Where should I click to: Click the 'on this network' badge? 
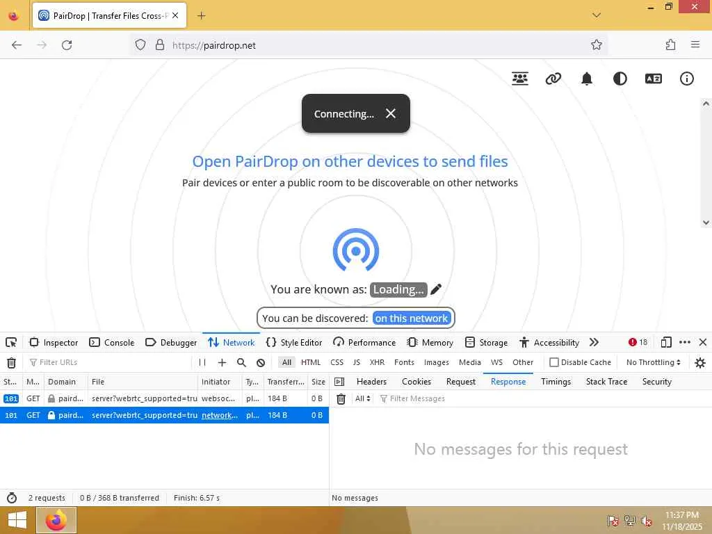[x=412, y=318]
